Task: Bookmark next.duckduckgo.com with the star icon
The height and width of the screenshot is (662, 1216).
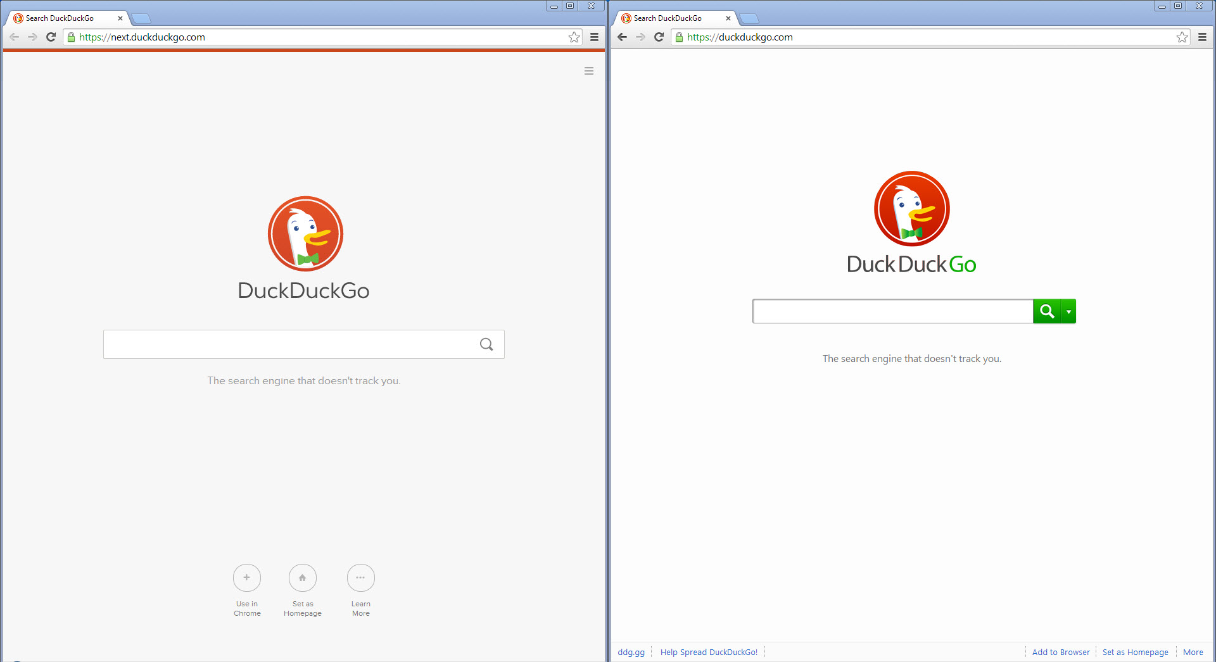Action: pyautogui.click(x=574, y=37)
